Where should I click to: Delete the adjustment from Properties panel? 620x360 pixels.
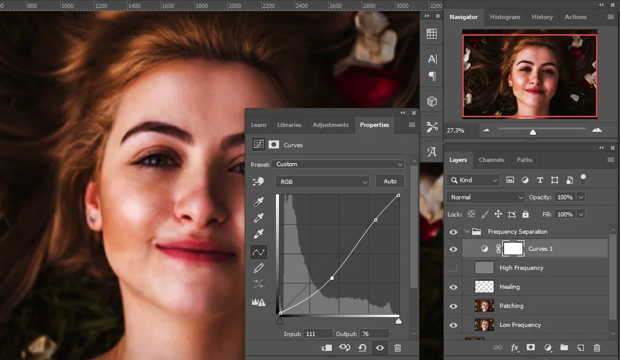pyautogui.click(x=398, y=348)
